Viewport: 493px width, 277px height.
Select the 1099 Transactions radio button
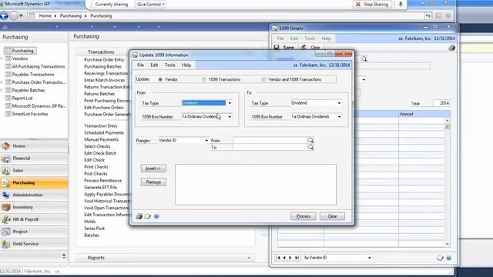[204, 80]
